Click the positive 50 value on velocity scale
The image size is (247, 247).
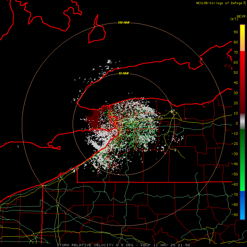click(x=236, y=73)
